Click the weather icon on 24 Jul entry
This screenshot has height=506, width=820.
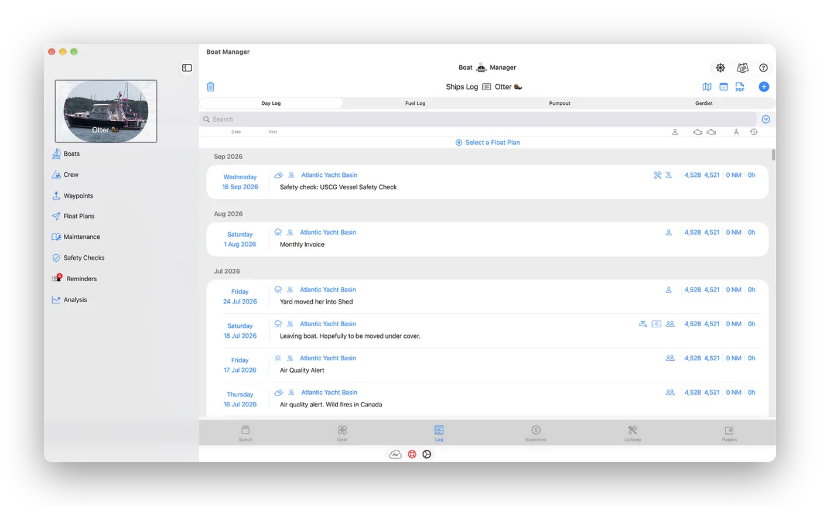(x=278, y=290)
